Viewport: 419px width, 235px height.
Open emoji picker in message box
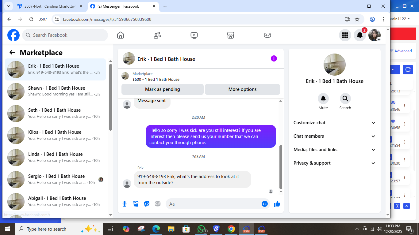[x=265, y=204]
